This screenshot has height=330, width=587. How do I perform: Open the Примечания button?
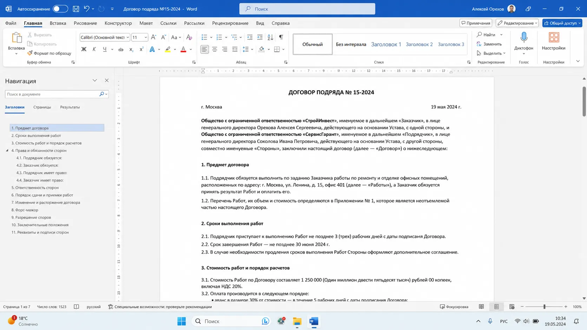476,23
